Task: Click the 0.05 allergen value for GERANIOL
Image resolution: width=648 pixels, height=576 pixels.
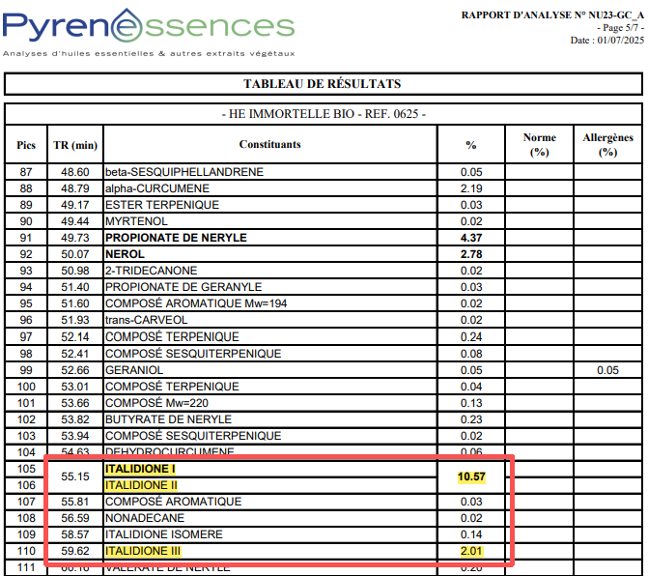Action: [607, 370]
